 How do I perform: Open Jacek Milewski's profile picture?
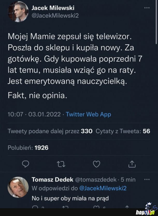click(18, 11)
